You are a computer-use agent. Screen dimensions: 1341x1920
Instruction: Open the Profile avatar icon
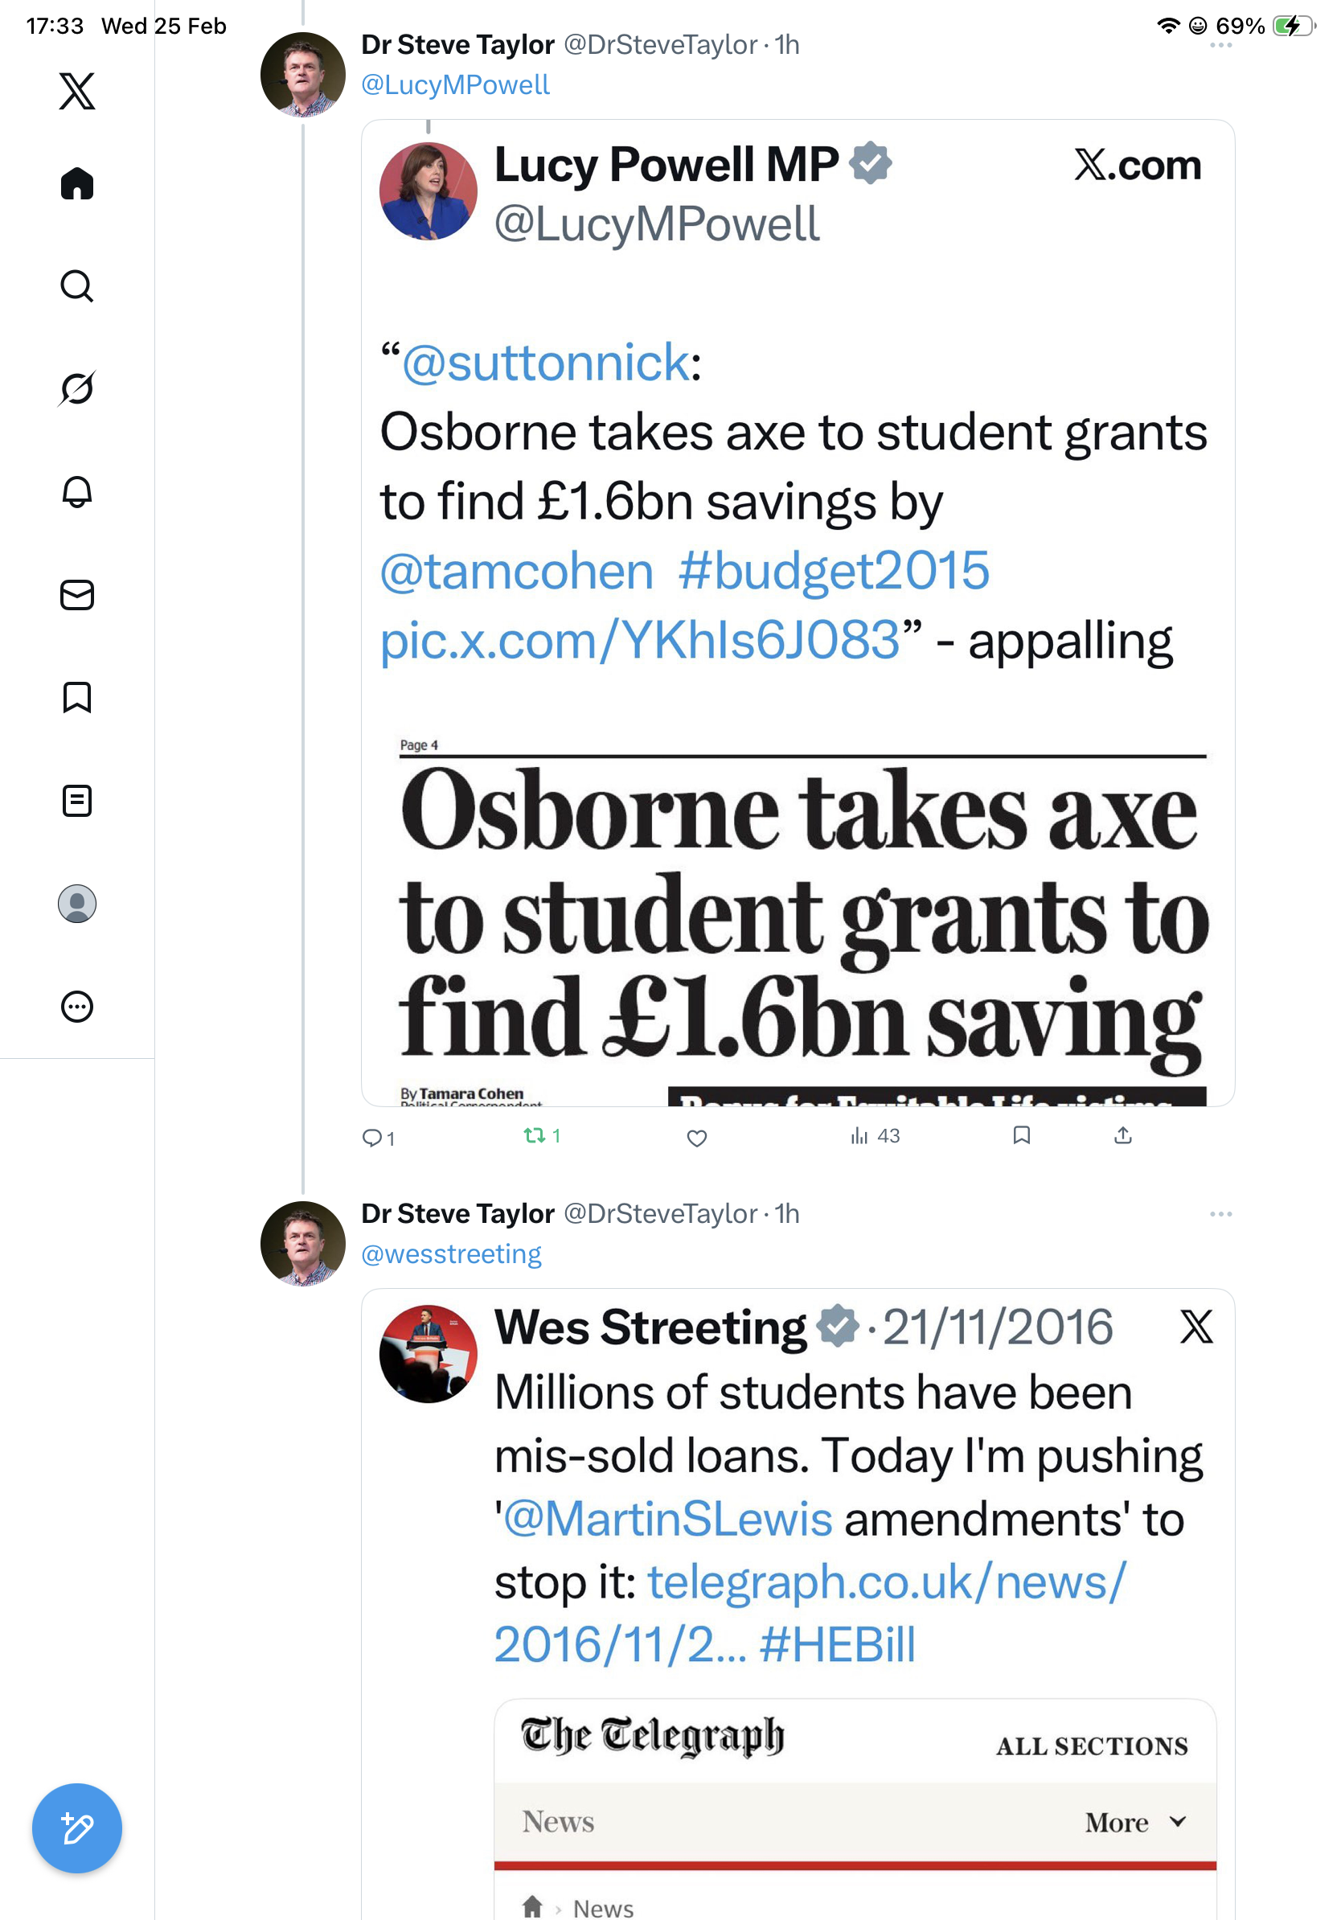click(x=77, y=903)
